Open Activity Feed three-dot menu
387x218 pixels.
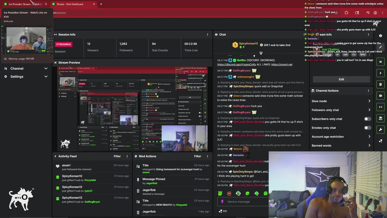(127, 156)
